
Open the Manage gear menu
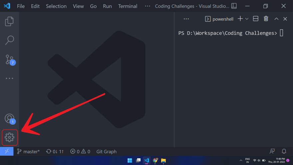[10, 137]
